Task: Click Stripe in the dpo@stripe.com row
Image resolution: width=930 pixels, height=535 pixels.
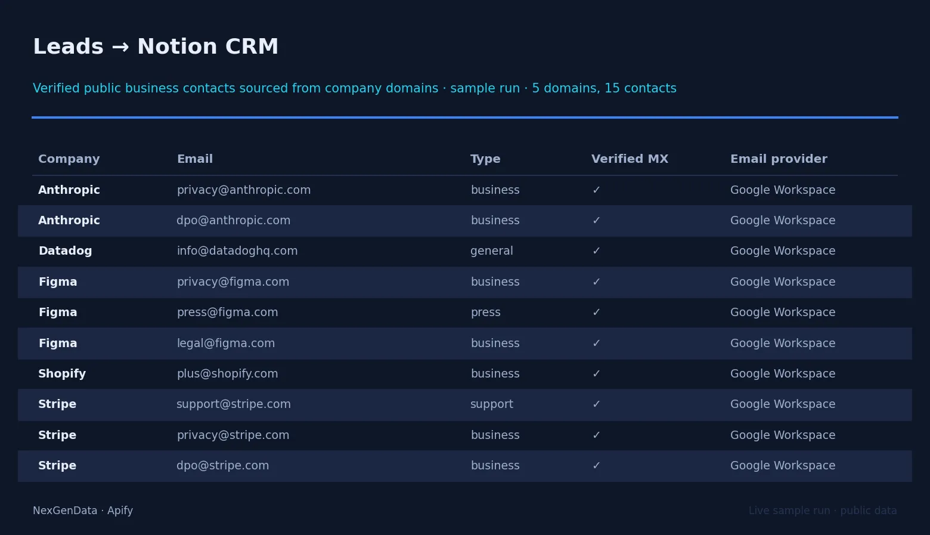Action: coord(57,466)
